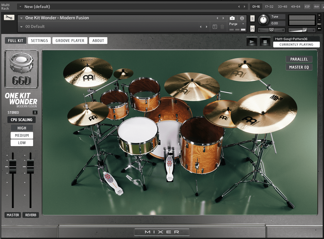Click the MIXER bar at the bottom
The width and height of the screenshot is (324, 239).
[x=162, y=232]
